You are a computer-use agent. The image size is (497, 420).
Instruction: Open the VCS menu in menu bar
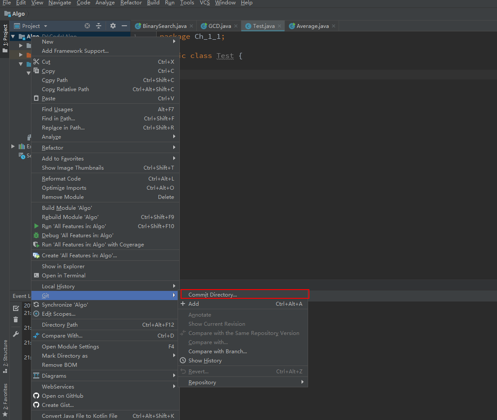(205, 3)
